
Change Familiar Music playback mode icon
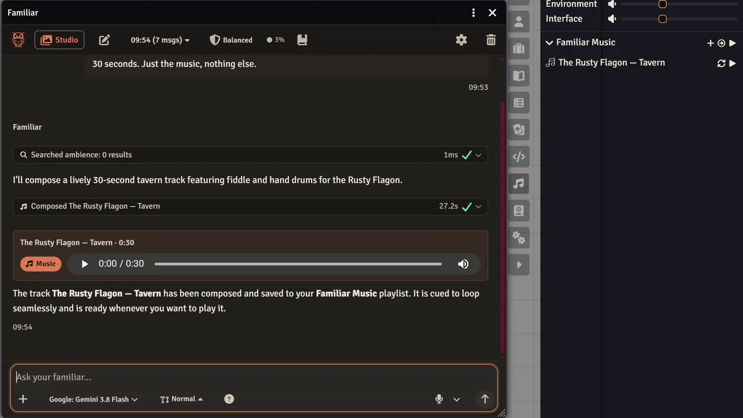(x=721, y=43)
